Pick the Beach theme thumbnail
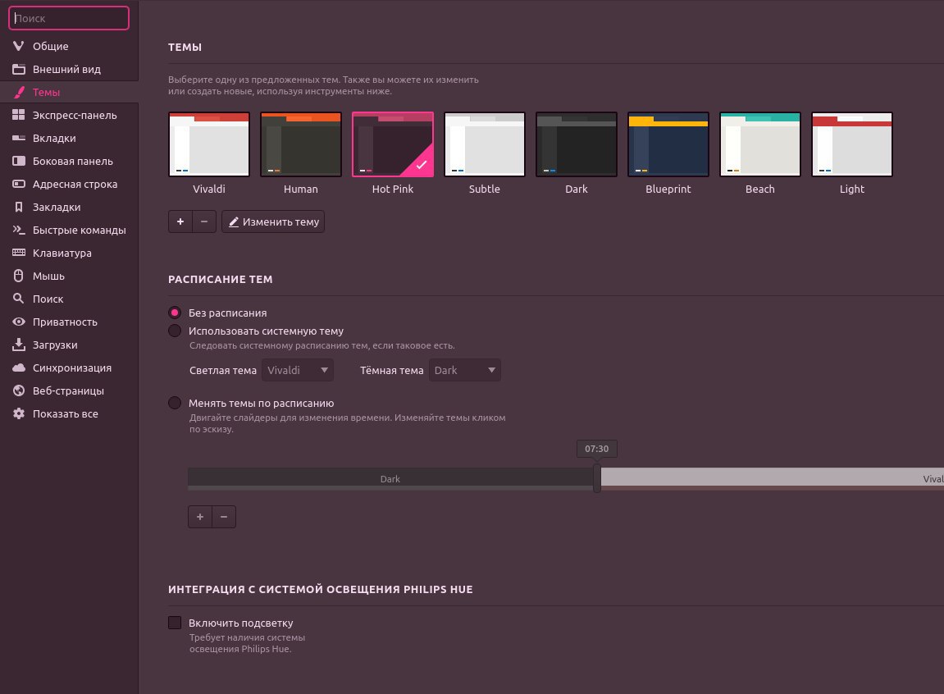This screenshot has width=944, height=694. pos(760,144)
